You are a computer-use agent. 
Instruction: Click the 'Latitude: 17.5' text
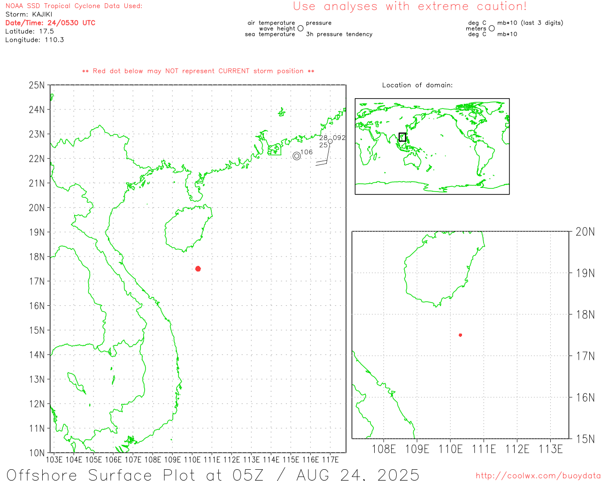[x=30, y=31]
